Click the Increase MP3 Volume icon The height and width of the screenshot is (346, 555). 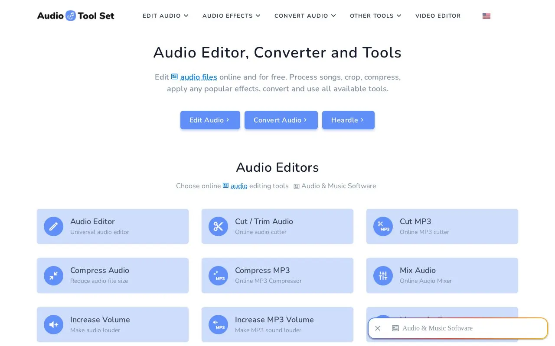218,324
